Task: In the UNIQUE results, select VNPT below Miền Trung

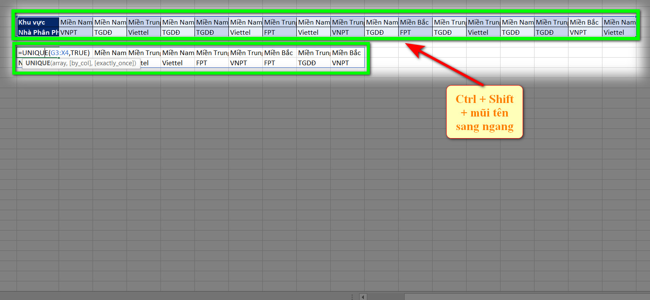Action: [x=246, y=63]
